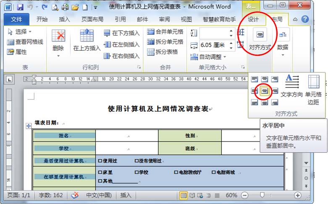This screenshot has height=204, width=328.
Task: Open Word Help question mark icon
Action: (x=305, y=19)
